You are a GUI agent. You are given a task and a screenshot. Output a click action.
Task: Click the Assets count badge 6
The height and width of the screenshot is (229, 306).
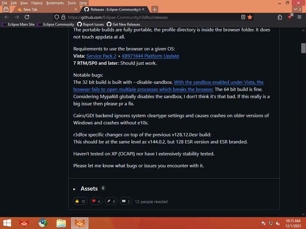pyautogui.click(x=103, y=188)
